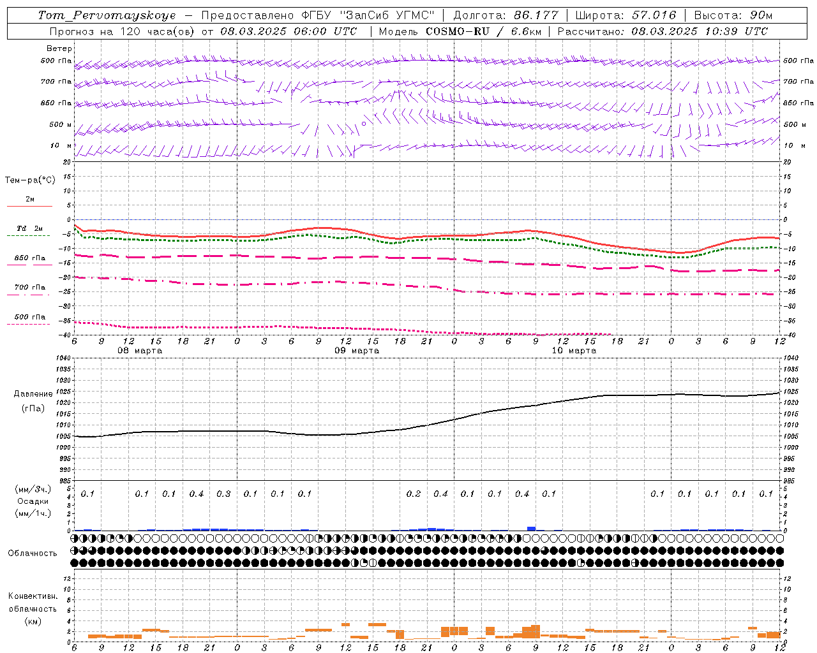Click the (гПа) unit under Давление
817x653 pixels.
(x=33, y=408)
